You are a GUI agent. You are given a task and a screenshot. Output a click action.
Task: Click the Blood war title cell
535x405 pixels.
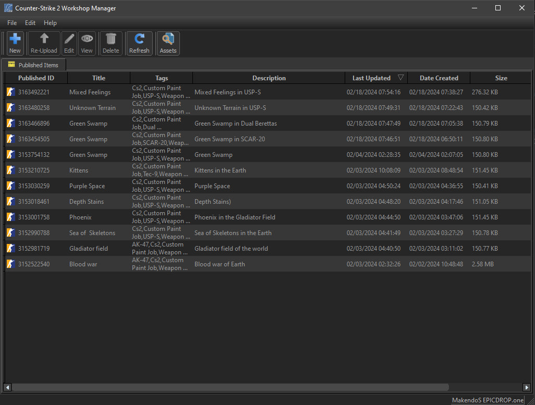point(83,264)
